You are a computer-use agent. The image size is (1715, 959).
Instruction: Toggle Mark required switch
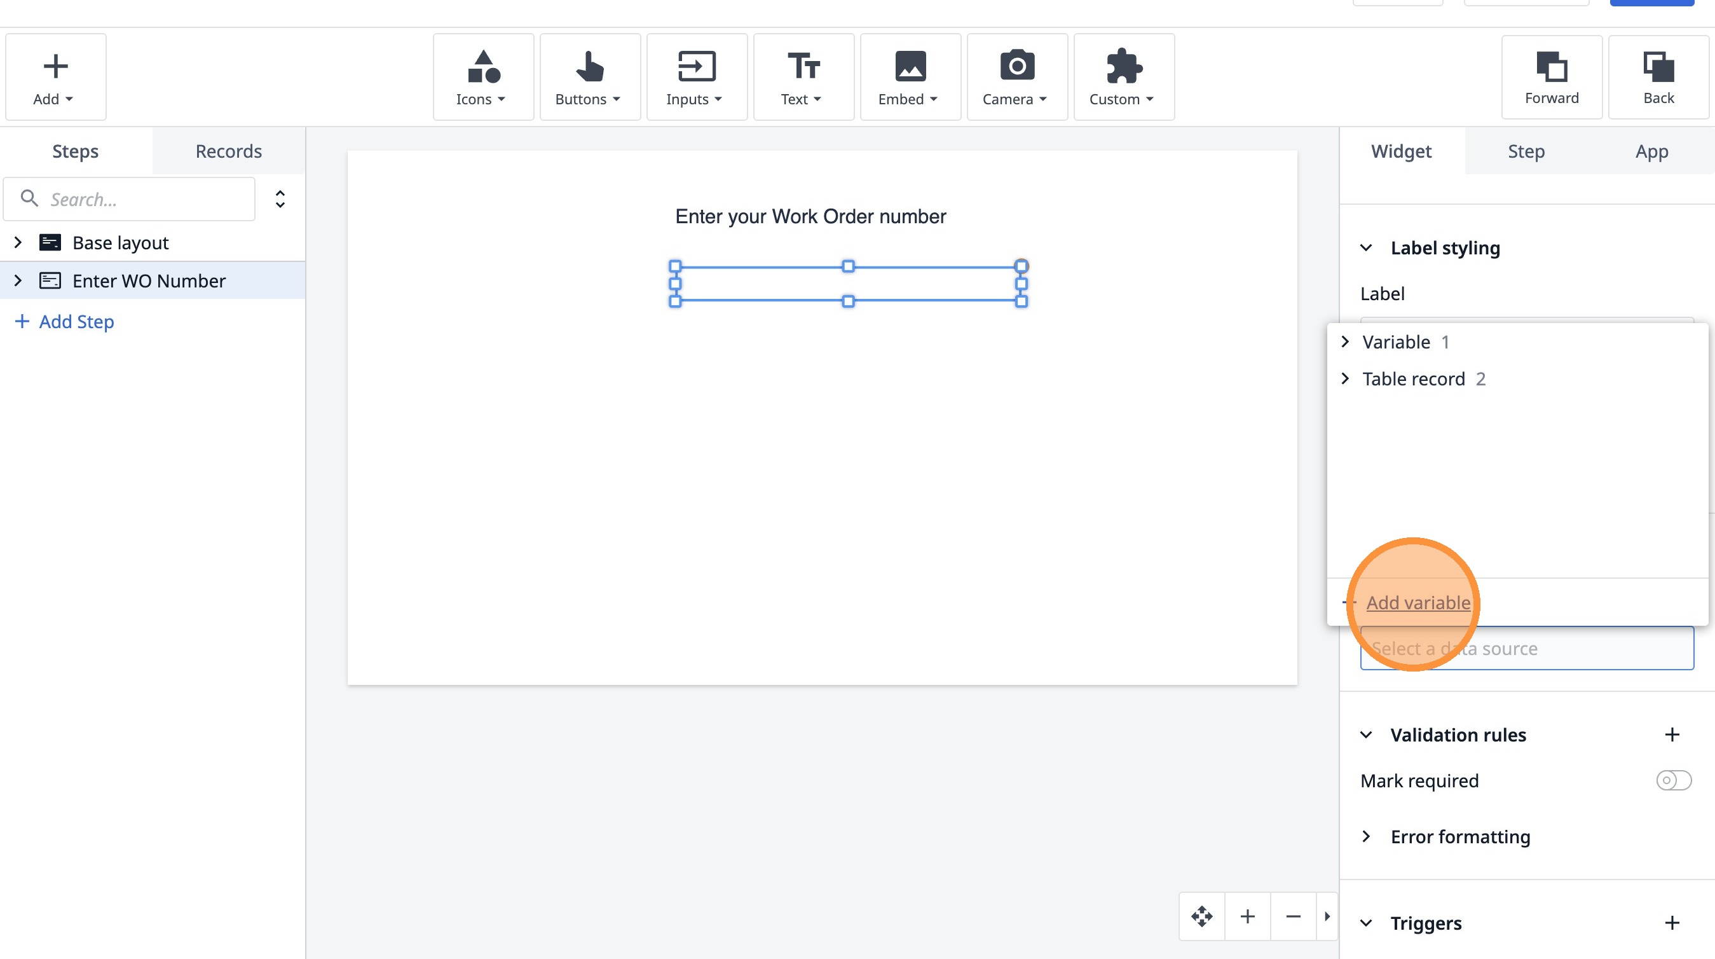point(1673,780)
